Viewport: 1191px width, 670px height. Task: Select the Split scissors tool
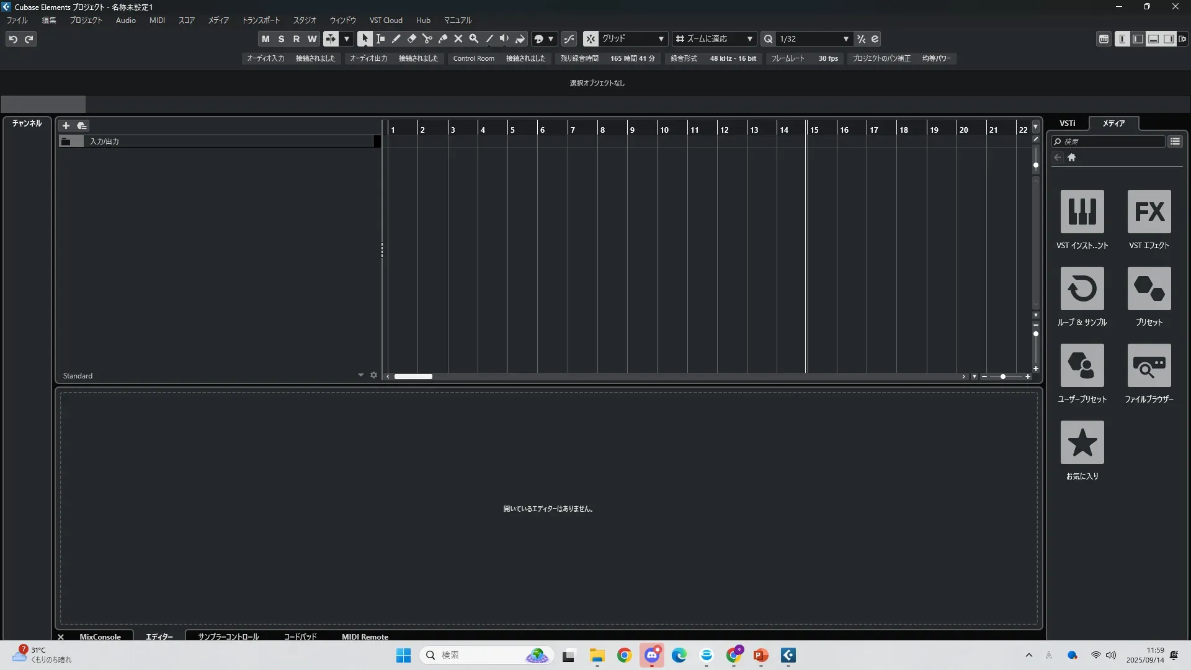(x=427, y=39)
